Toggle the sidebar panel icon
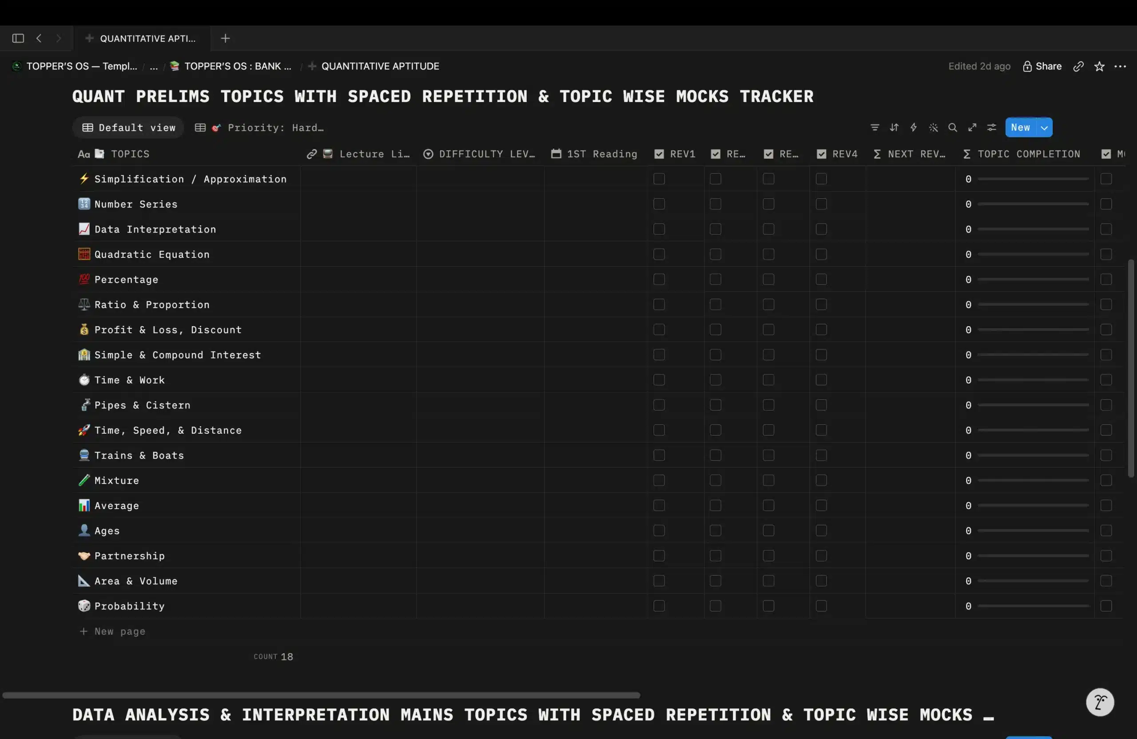Viewport: 1137px width, 739px height. click(18, 38)
